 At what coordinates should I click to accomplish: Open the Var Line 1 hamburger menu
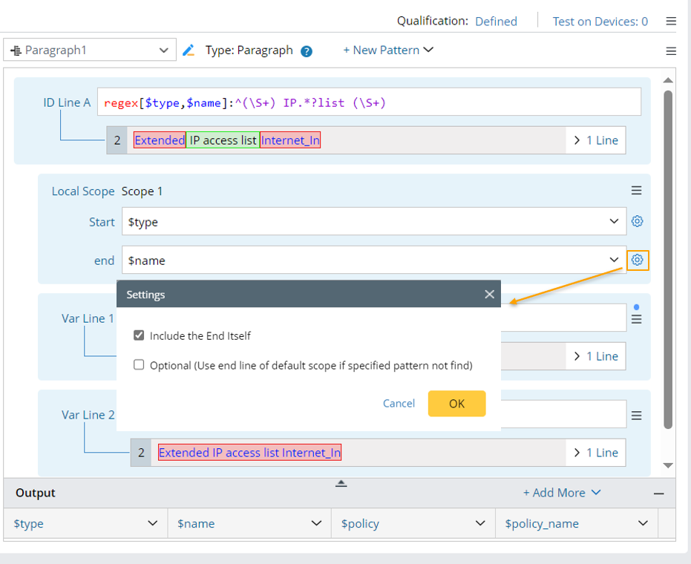(636, 318)
